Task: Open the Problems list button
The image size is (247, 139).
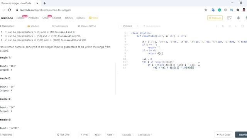Action: tap(6, 135)
